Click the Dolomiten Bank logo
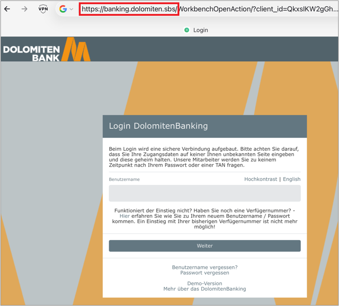The image size is (339, 306). coord(47,49)
